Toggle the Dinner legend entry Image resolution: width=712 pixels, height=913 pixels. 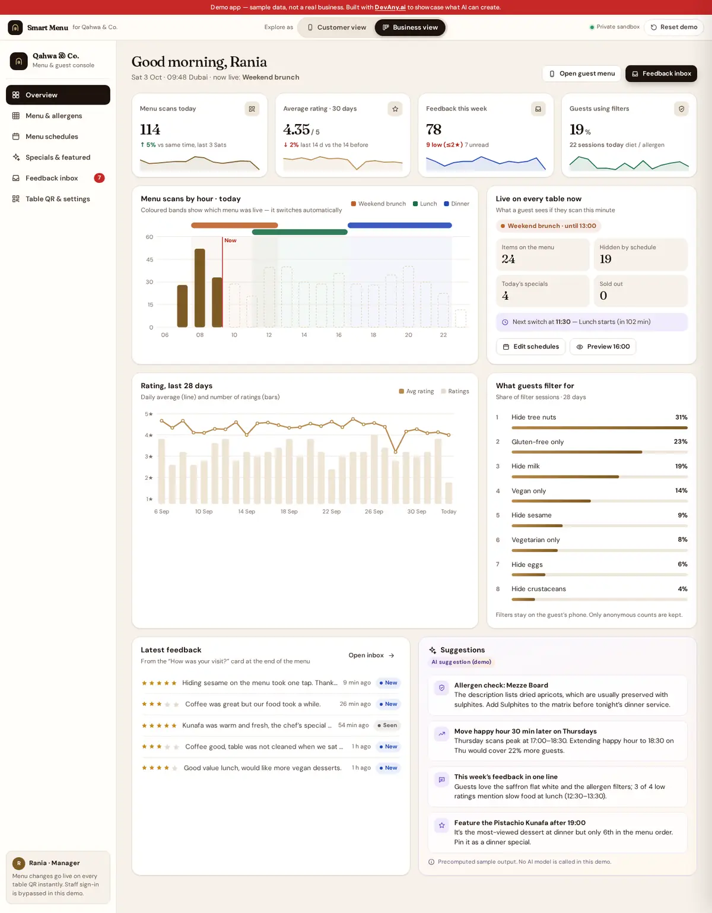(457, 204)
